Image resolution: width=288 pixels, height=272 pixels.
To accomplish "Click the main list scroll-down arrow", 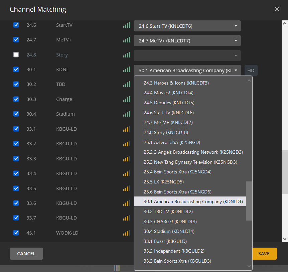I will pyautogui.click(x=285, y=239).
